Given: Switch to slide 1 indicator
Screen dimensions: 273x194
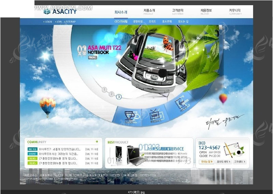Looking at the screenshot, I should pos(104,90).
